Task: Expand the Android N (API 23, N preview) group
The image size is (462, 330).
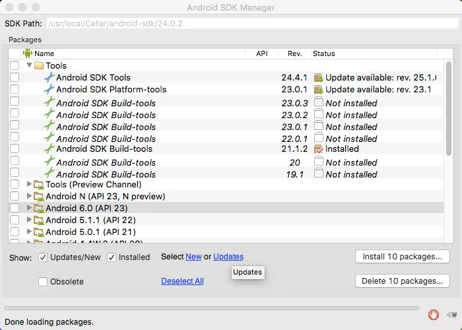Action: [x=29, y=196]
